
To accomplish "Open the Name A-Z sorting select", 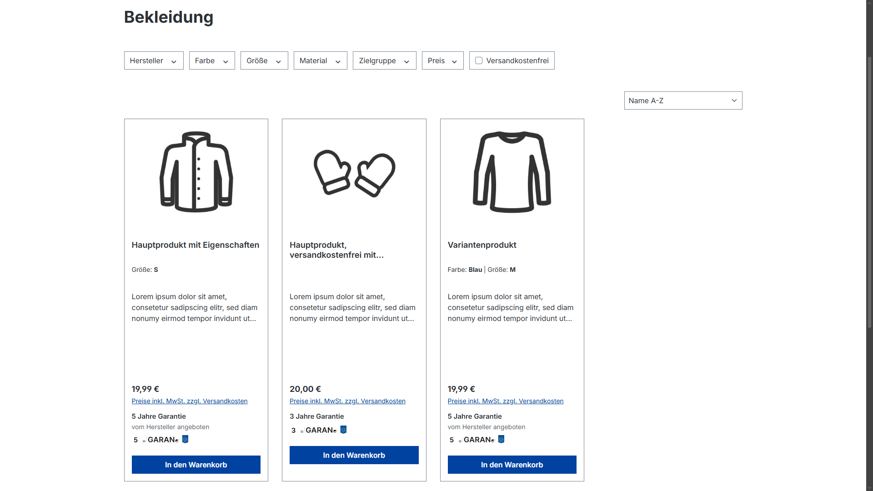I will 683,100.
